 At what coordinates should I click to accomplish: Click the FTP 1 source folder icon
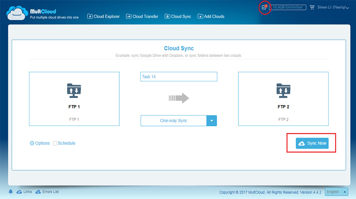click(74, 90)
